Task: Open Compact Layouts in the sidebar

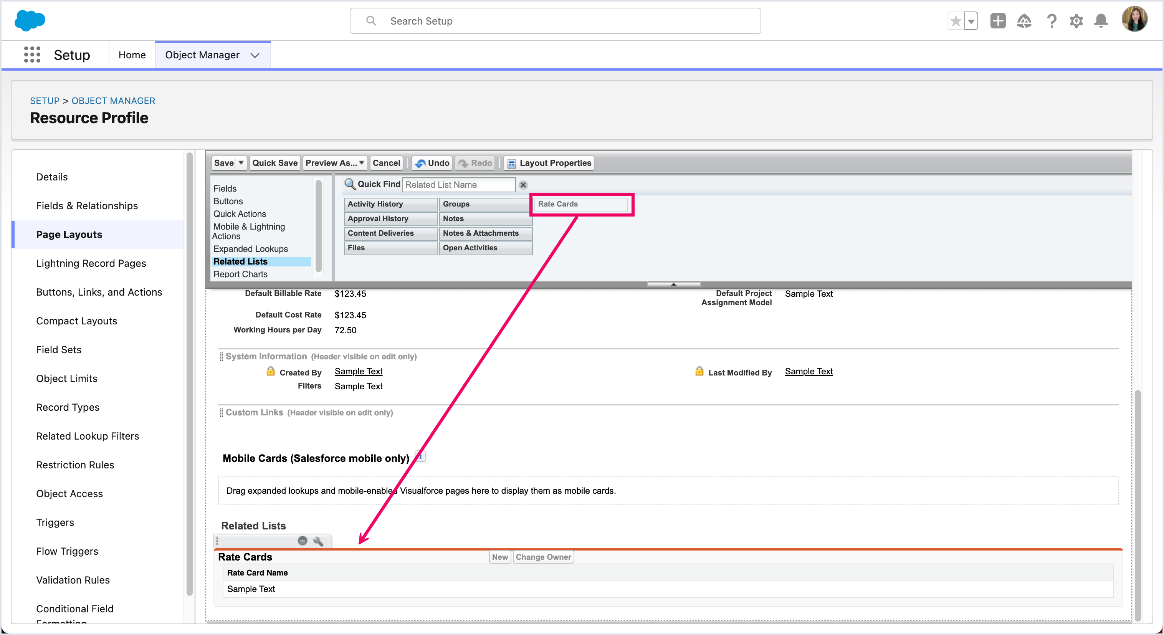Action: pyautogui.click(x=76, y=321)
